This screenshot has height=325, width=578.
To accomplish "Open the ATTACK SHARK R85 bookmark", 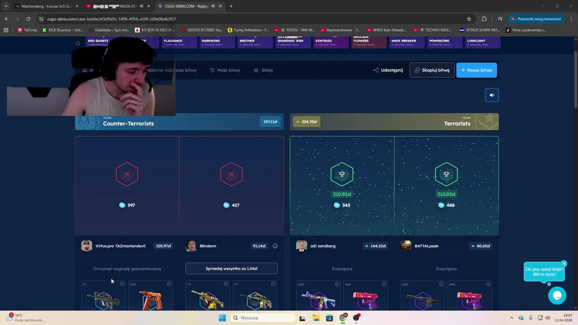I will point(480,30).
